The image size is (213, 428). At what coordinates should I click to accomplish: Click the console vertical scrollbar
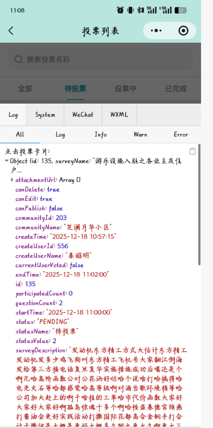click(x=200, y=205)
